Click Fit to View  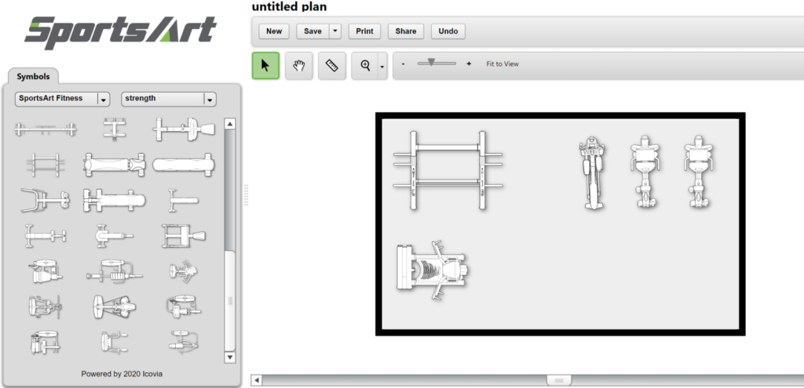click(x=502, y=64)
